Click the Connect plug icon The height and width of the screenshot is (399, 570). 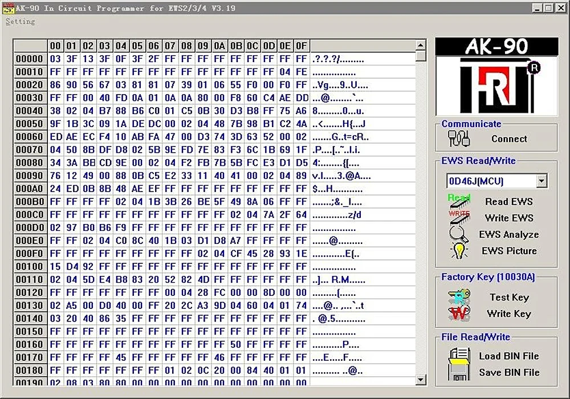pyautogui.click(x=459, y=139)
